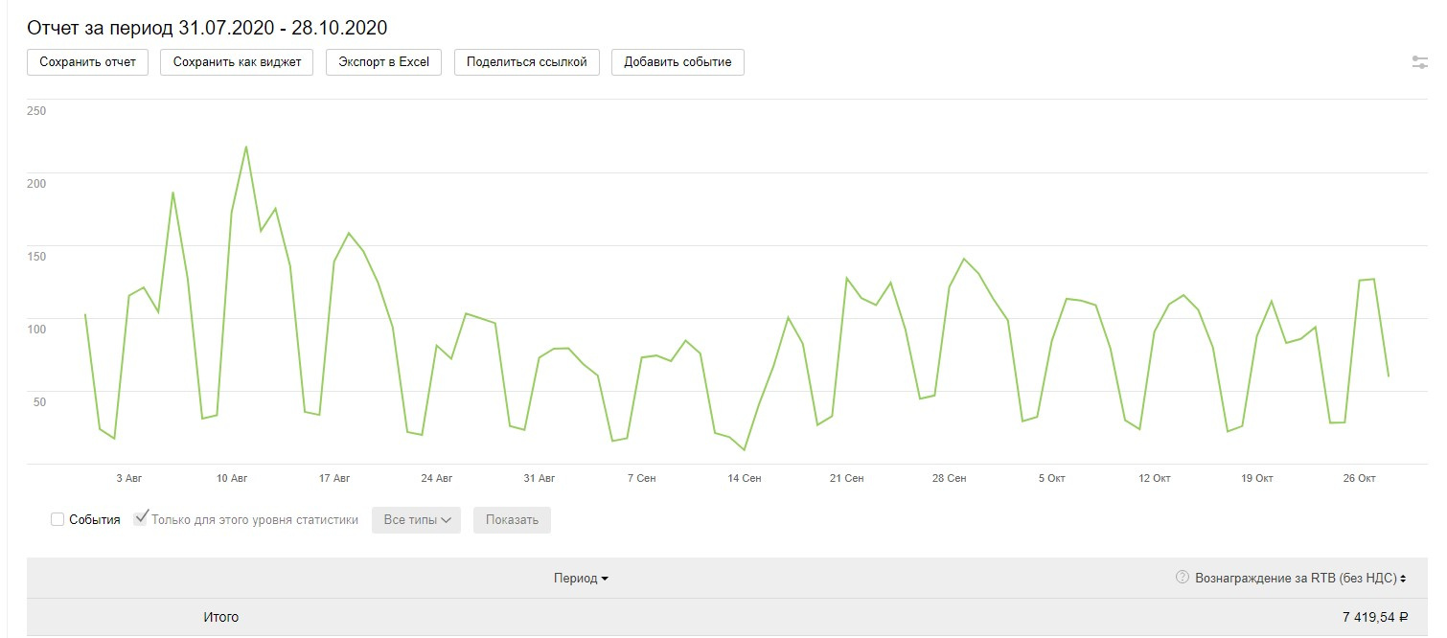Open the Период column dropdown

click(581, 579)
